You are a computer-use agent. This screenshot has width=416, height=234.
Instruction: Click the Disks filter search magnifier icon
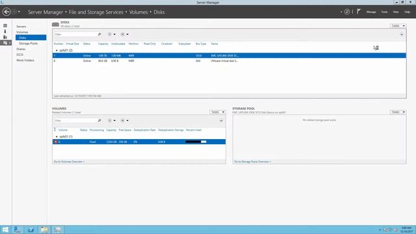pos(99,34)
